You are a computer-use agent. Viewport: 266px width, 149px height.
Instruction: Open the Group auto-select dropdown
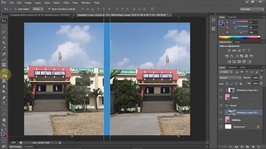[x=38, y=9]
